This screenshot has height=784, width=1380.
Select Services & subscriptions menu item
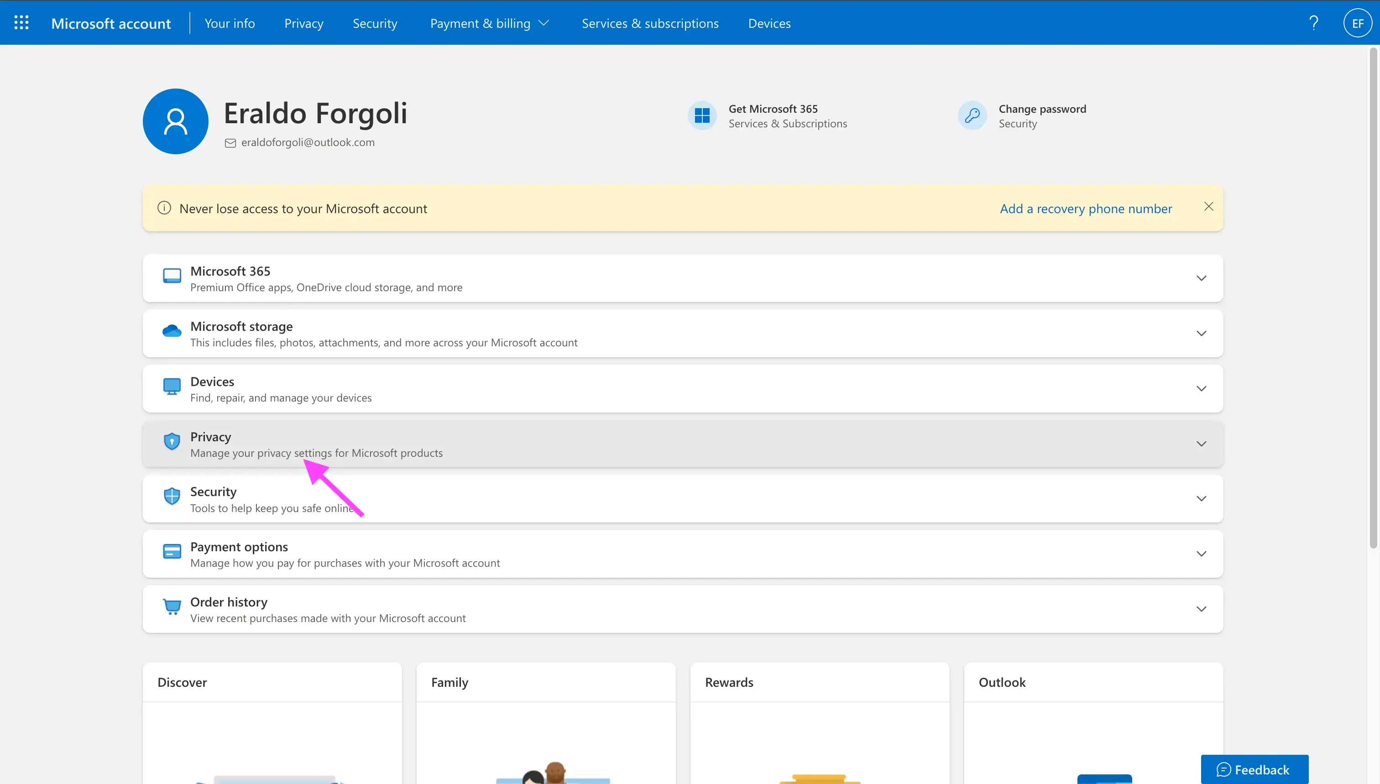pyautogui.click(x=649, y=23)
